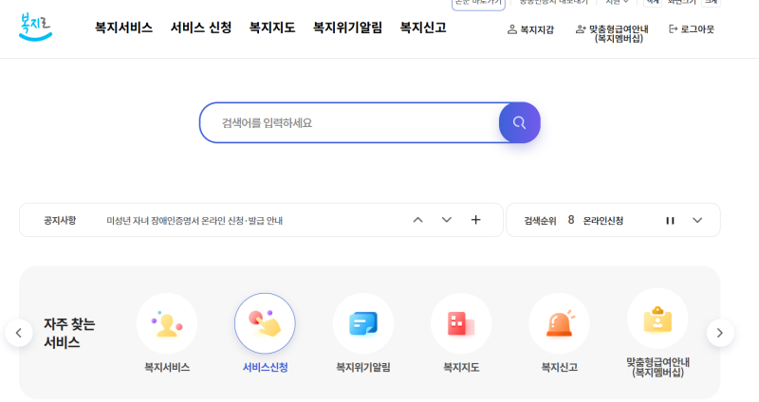Show the next notice with the down chevron
This screenshot has height=402, width=759.
click(447, 220)
